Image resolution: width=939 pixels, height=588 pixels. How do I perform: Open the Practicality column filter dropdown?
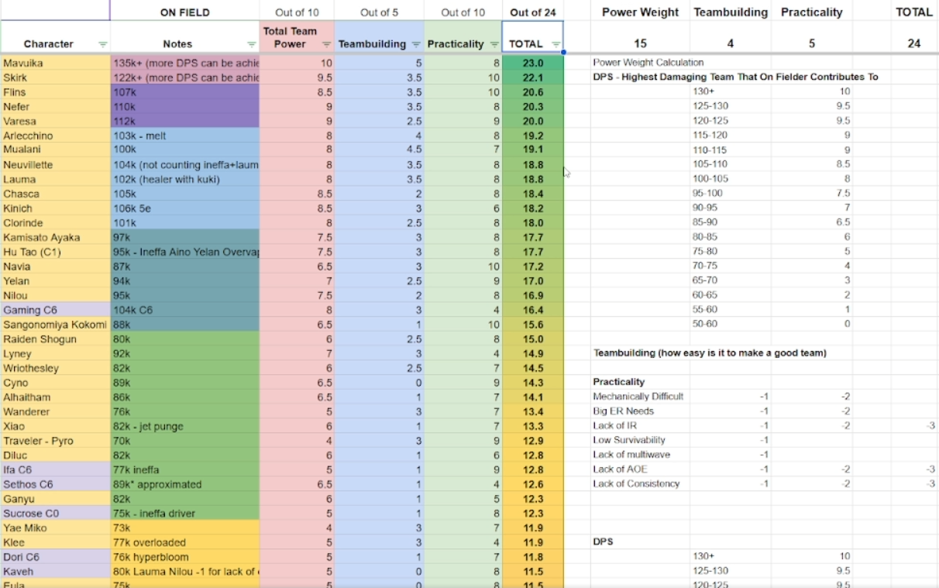(494, 44)
